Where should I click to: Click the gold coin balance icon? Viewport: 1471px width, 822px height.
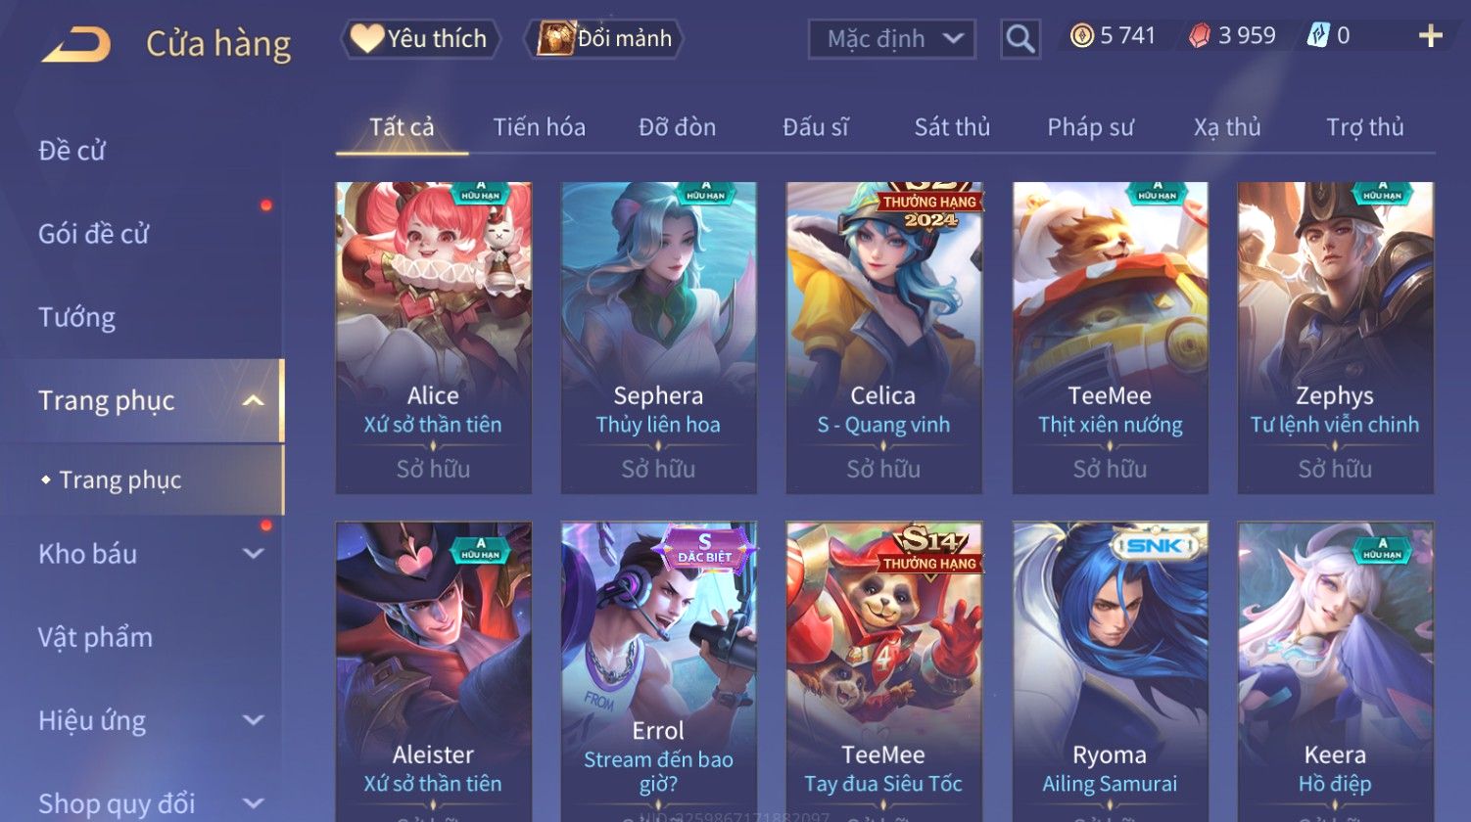tap(1081, 36)
